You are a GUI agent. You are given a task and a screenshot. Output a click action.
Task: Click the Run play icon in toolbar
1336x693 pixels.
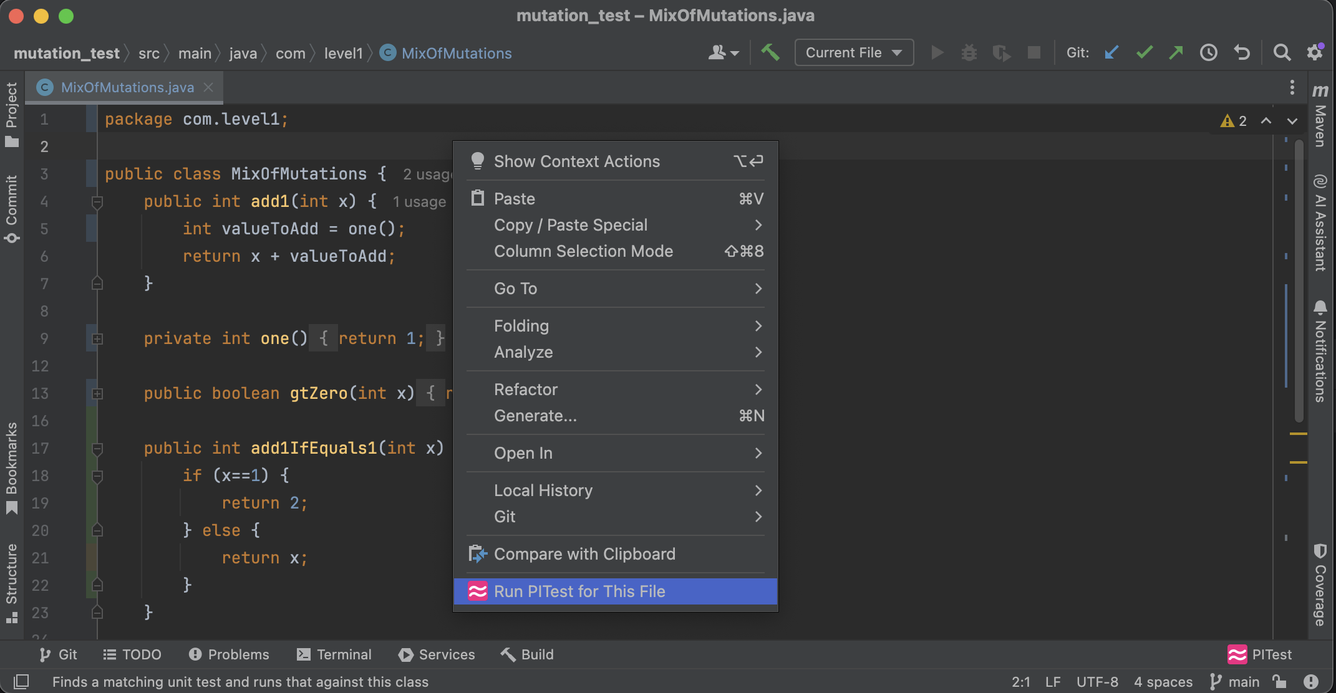click(x=937, y=52)
